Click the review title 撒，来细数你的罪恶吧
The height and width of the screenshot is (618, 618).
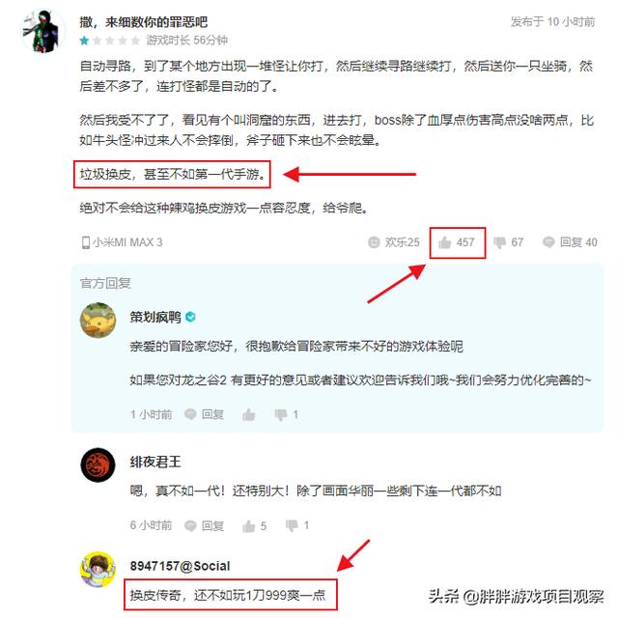tap(144, 22)
